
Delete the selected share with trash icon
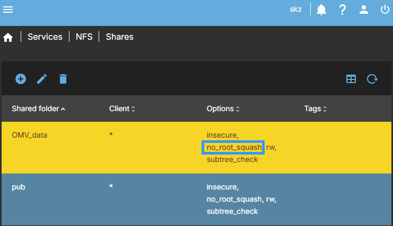tap(63, 79)
